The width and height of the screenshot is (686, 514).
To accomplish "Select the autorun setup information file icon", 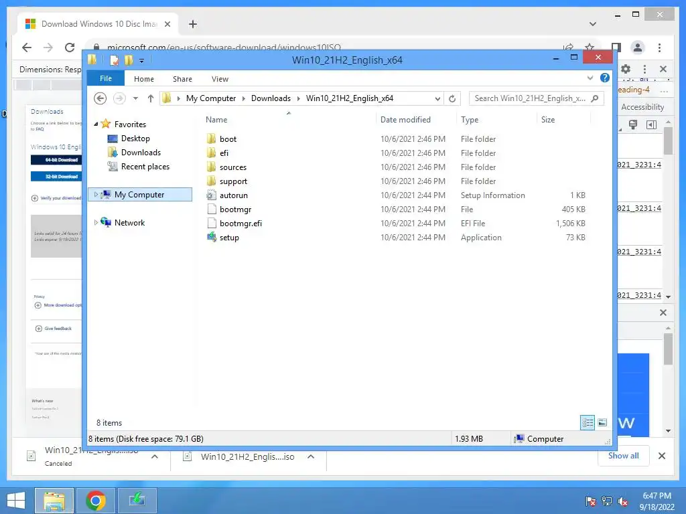I will 211,195.
